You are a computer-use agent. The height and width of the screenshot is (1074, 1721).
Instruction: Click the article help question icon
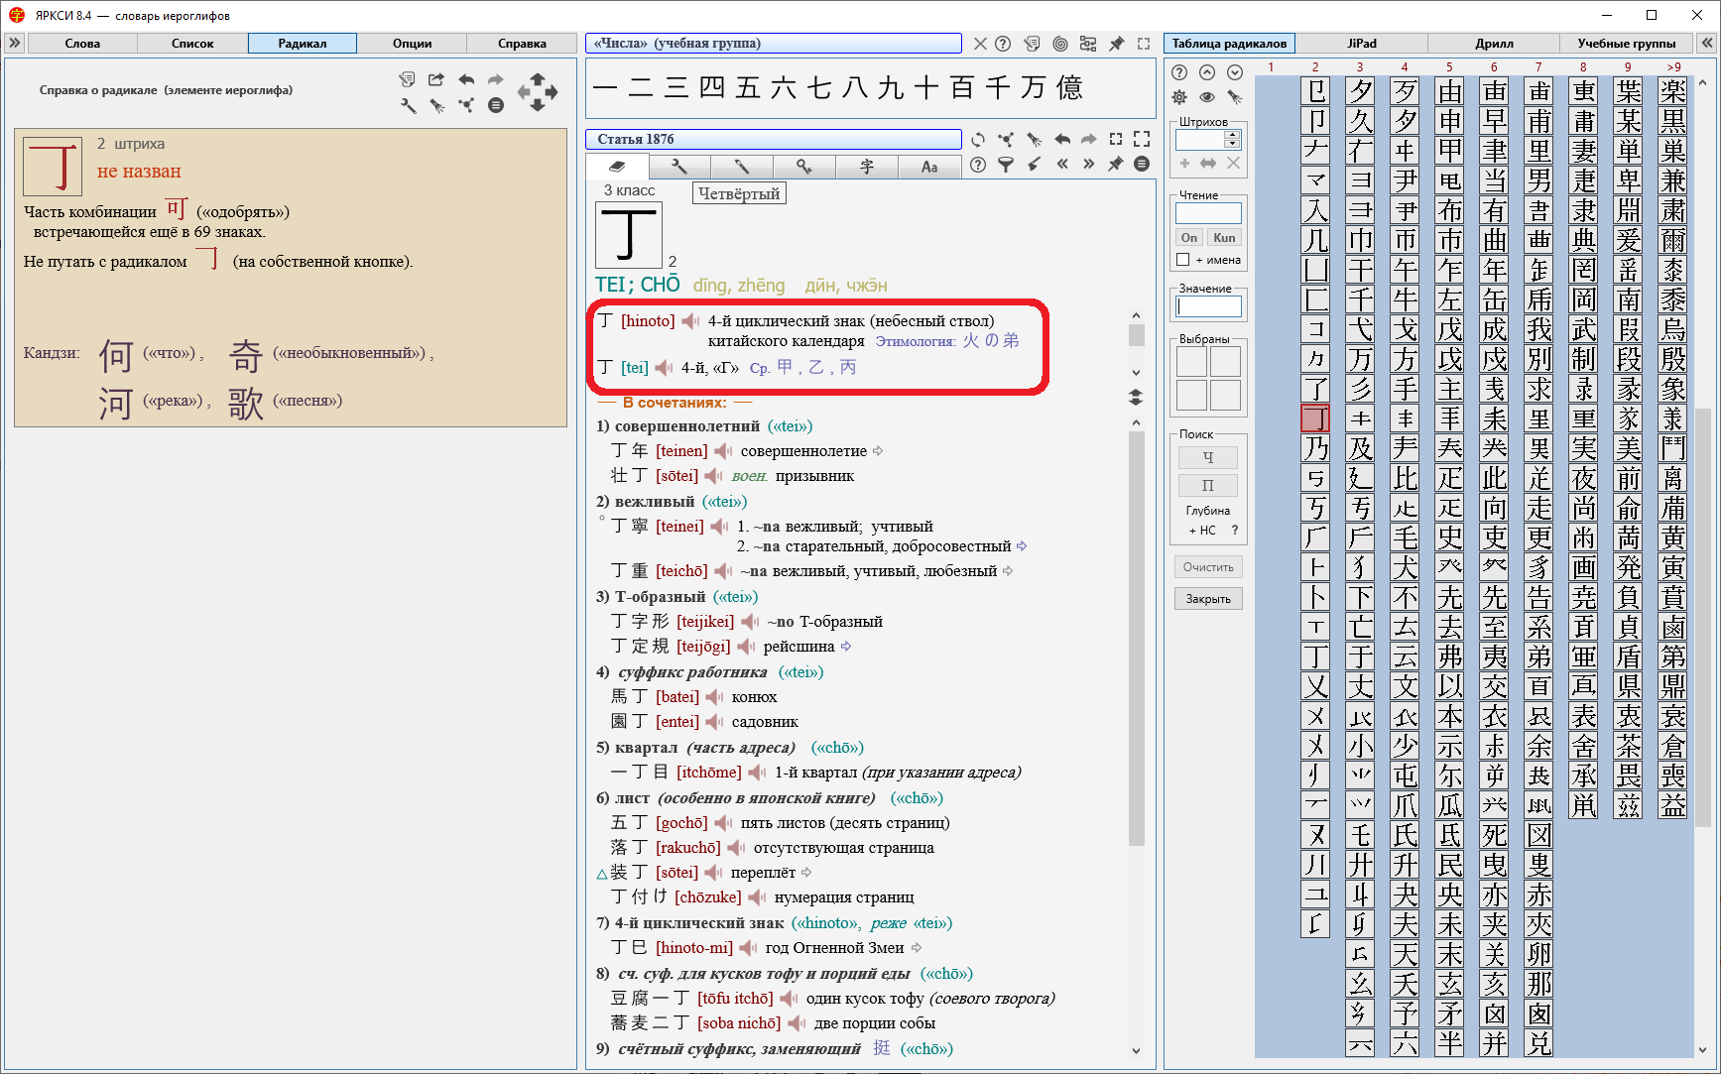pyautogui.click(x=978, y=165)
